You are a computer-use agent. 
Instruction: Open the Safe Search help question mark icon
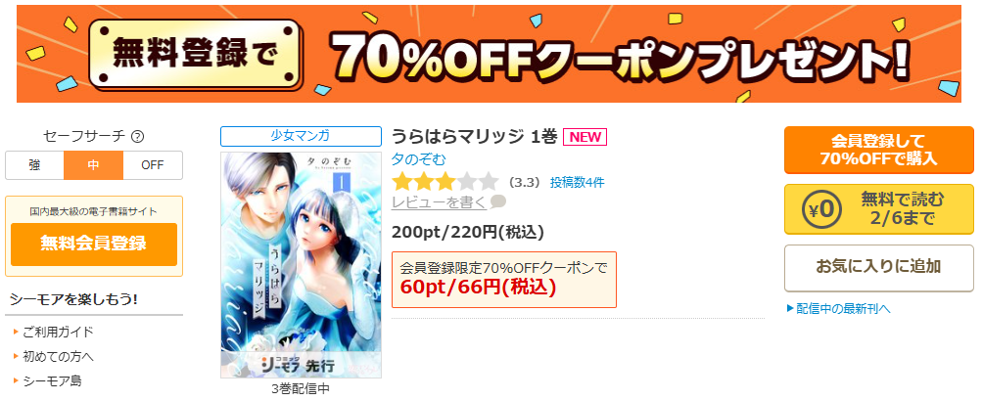(138, 136)
